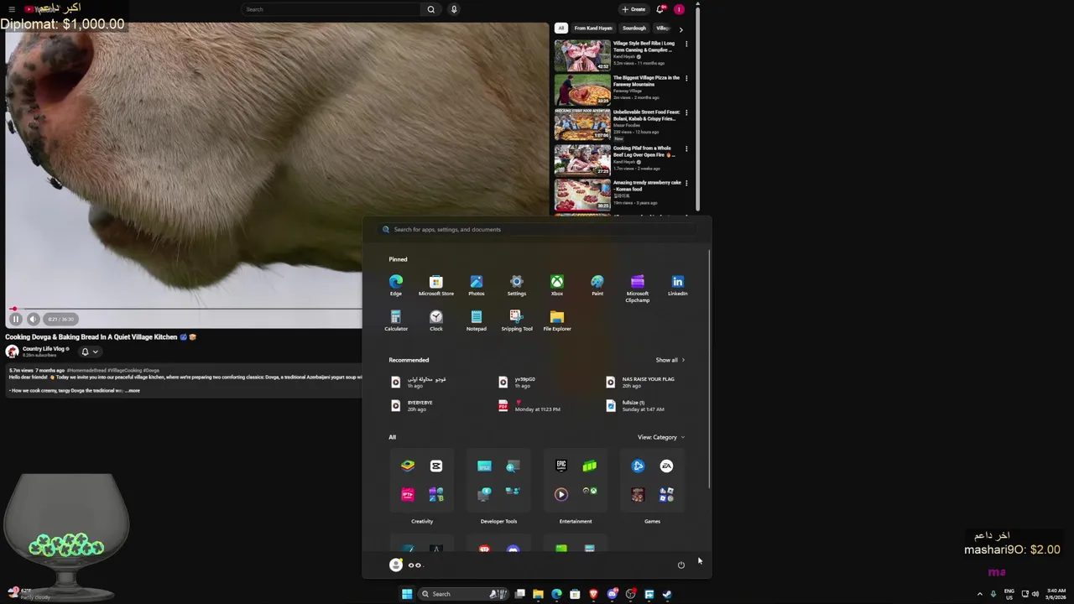The height and width of the screenshot is (604, 1074).
Task: Open options for Biggest Village Pizza video
Action: tap(686, 78)
